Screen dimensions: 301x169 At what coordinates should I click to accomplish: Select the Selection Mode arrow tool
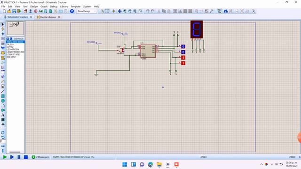(3, 24)
